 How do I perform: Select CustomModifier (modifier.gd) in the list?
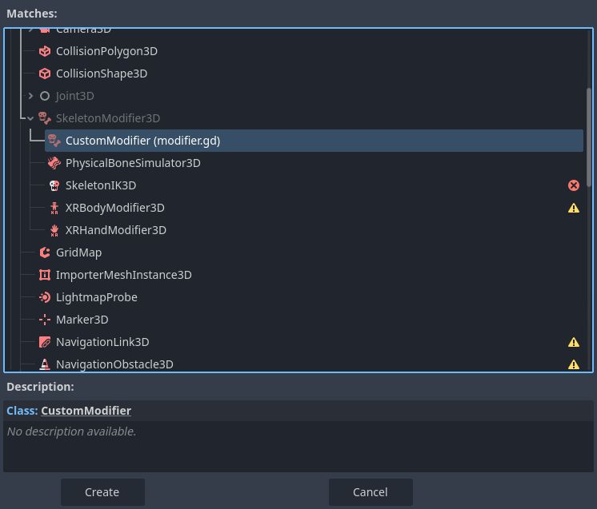142,141
